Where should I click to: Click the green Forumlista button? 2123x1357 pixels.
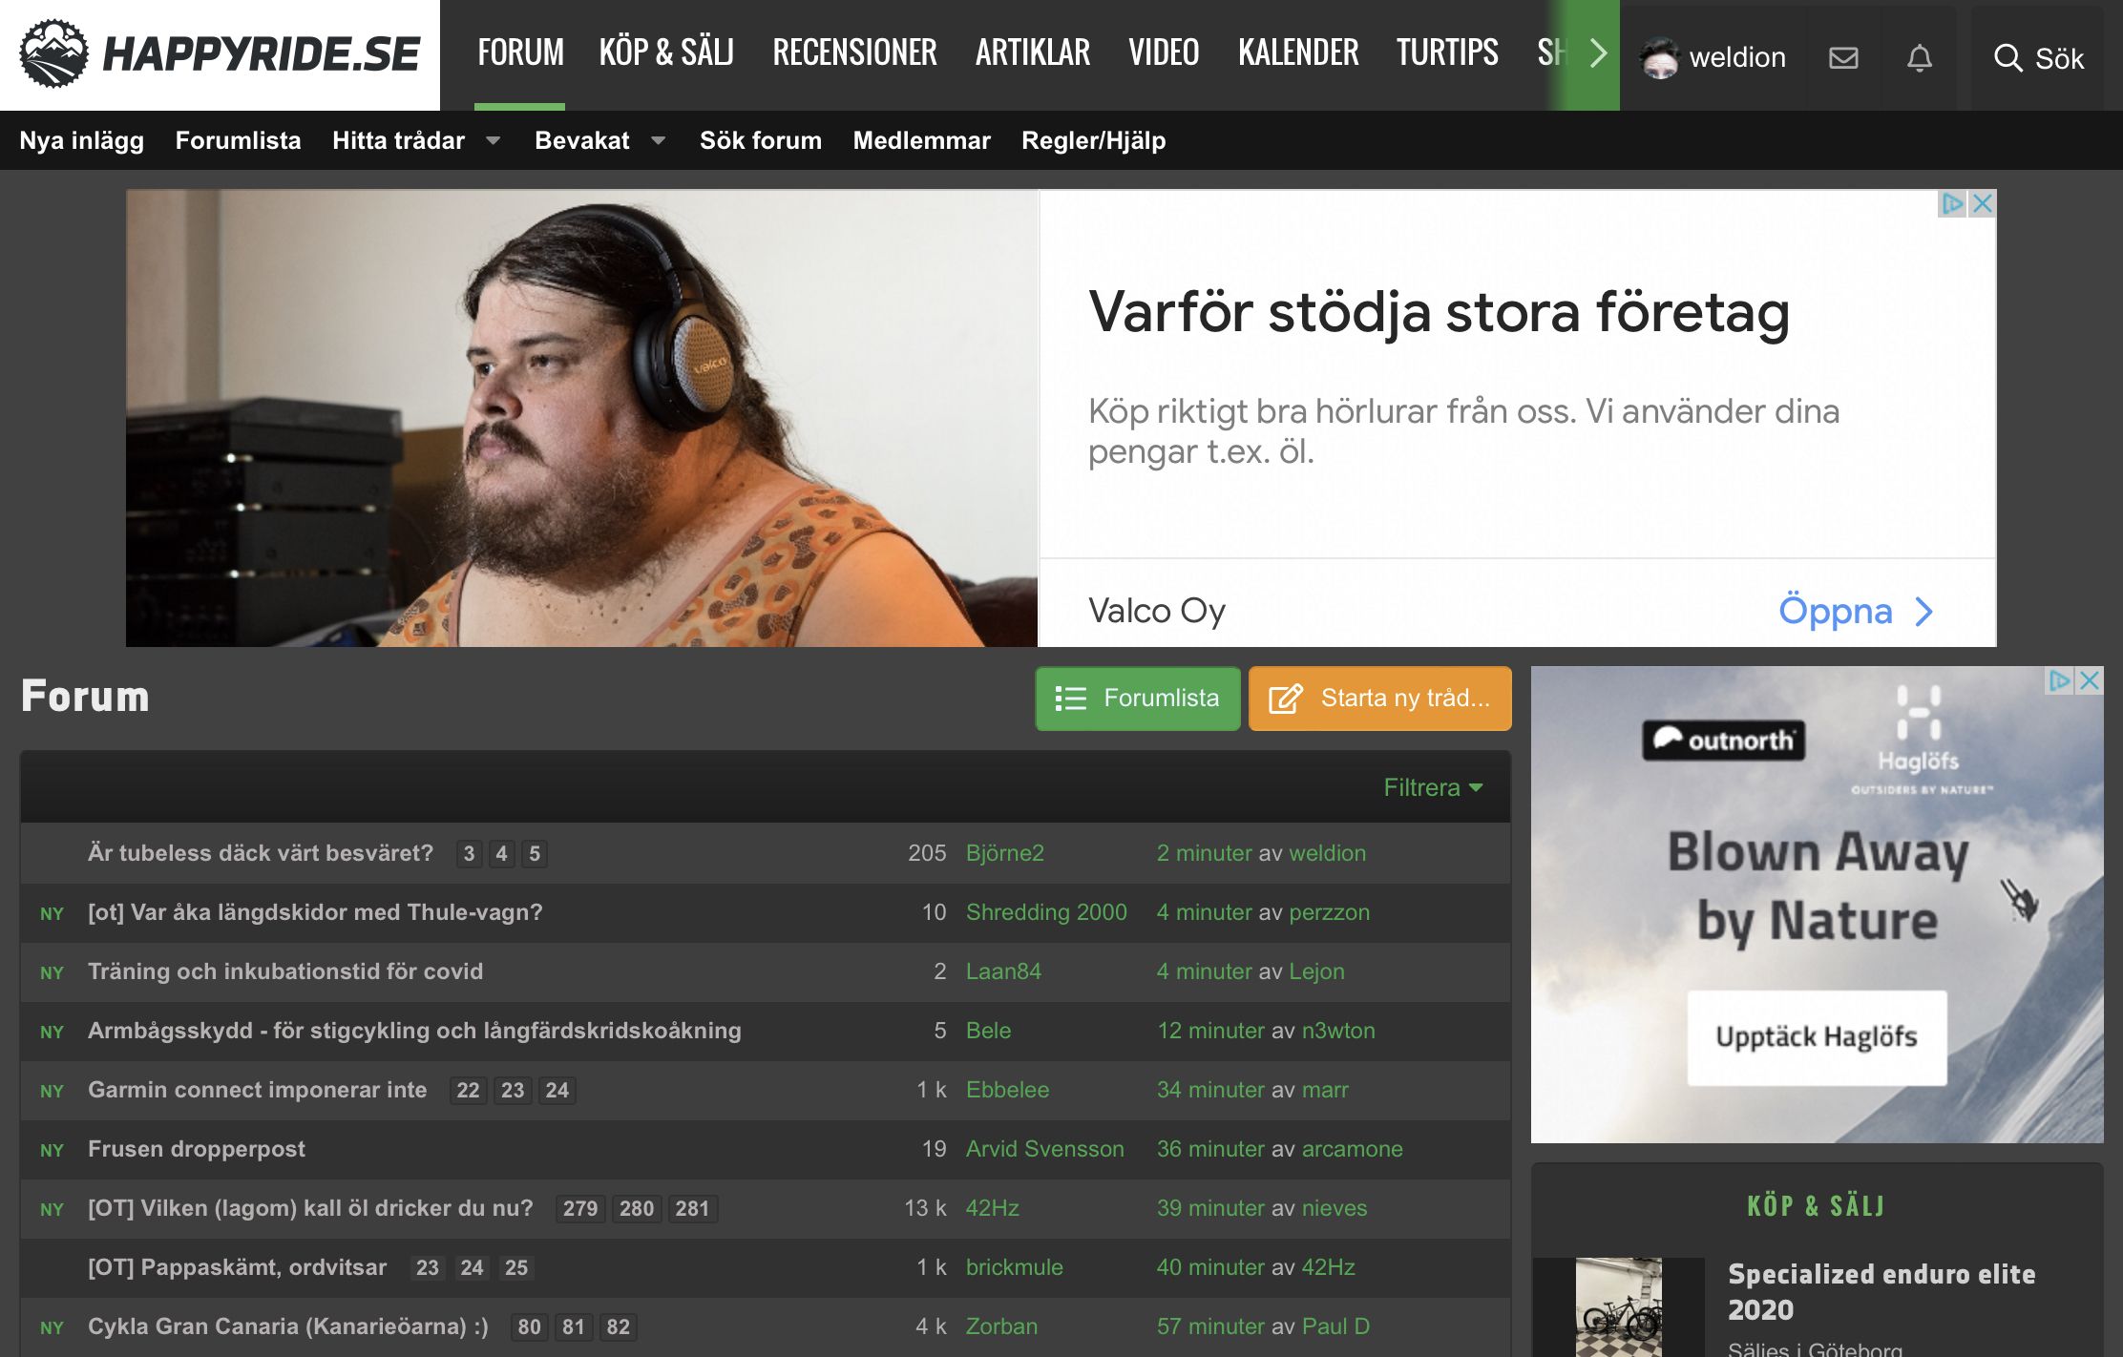pos(1138,699)
